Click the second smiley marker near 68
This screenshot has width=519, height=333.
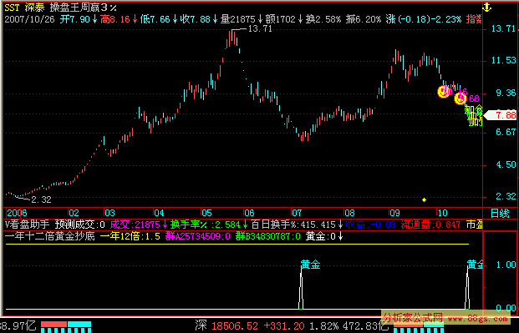pyautogui.click(x=460, y=98)
